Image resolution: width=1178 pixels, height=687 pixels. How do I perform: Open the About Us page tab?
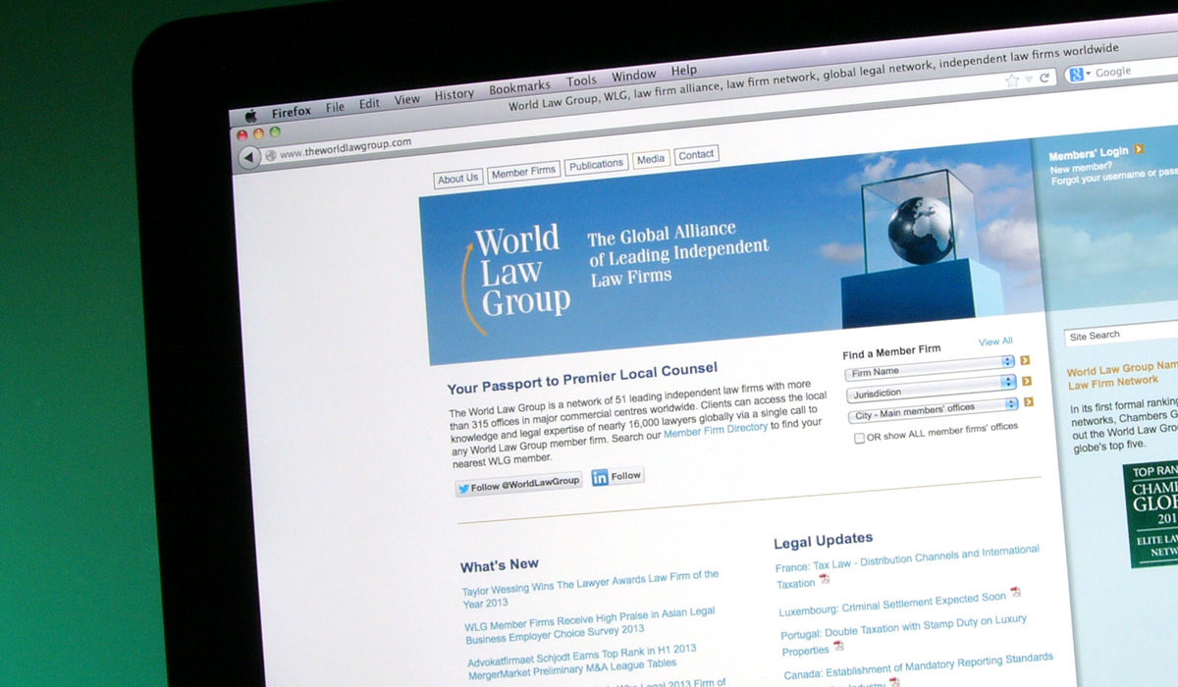coord(458,179)
